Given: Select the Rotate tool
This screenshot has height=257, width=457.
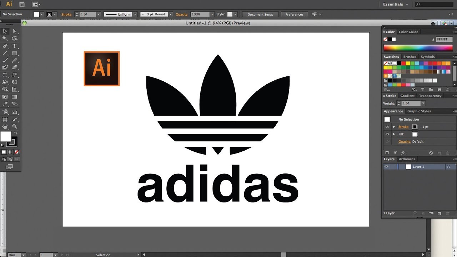Looking at the screenshot, I should pyautogui.click(x=5, y=75).
